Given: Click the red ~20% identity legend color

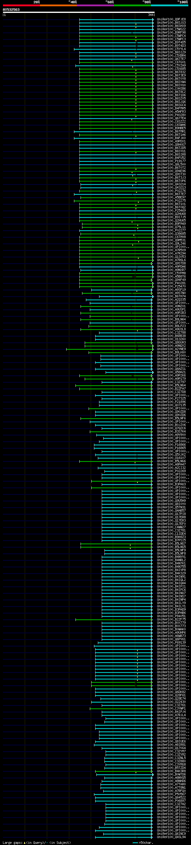Looking at the screenshot, I should pos(21,5).
